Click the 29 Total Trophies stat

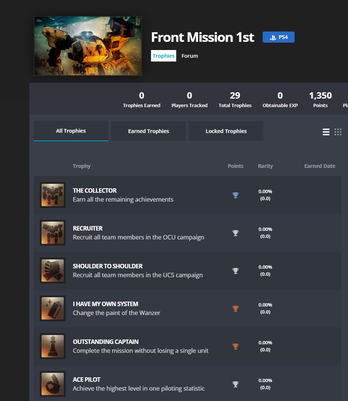pyautogui.click(x=235, y=100)
